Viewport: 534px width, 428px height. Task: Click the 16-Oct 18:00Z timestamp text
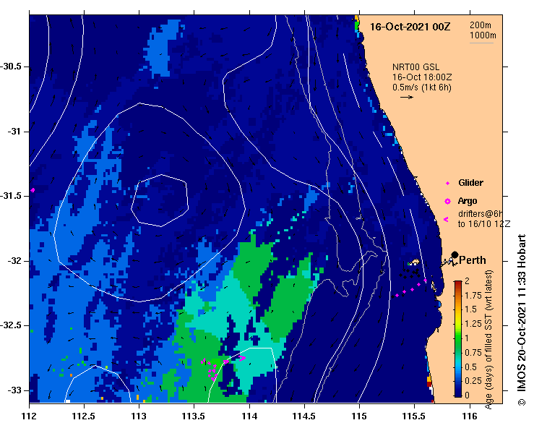[x=422, y=77]
